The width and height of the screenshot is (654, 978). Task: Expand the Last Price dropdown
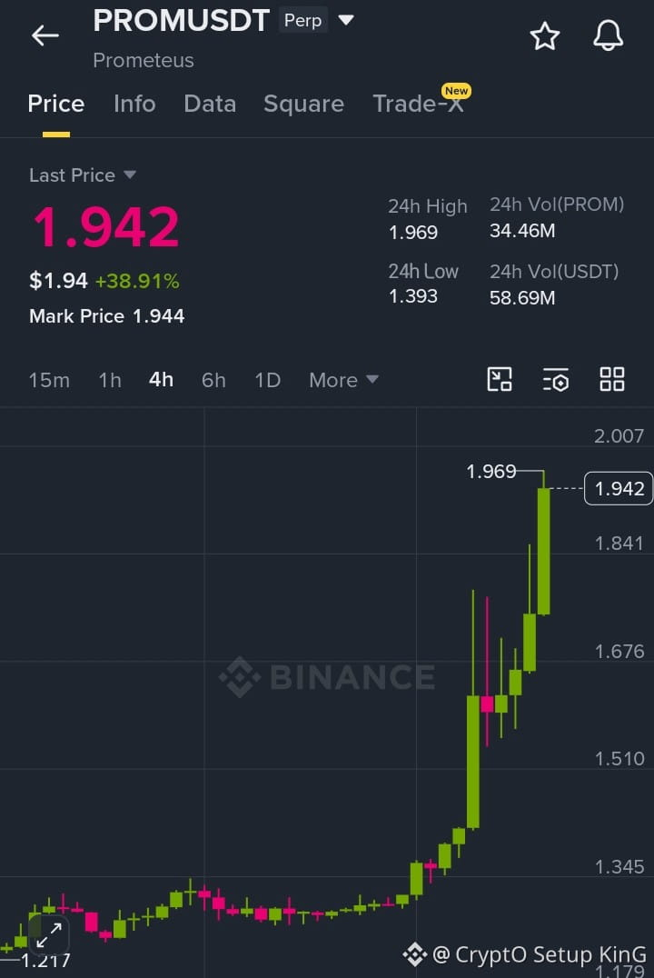(83, 175)
